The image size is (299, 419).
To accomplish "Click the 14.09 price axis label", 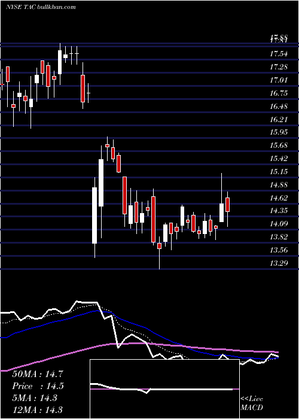I will (x=279, y=224).
